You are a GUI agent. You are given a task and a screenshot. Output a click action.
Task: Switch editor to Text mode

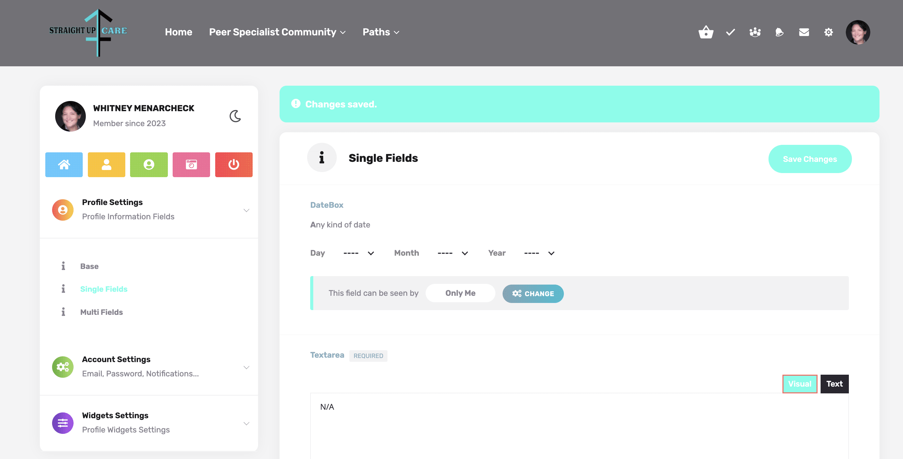(834, 384)
